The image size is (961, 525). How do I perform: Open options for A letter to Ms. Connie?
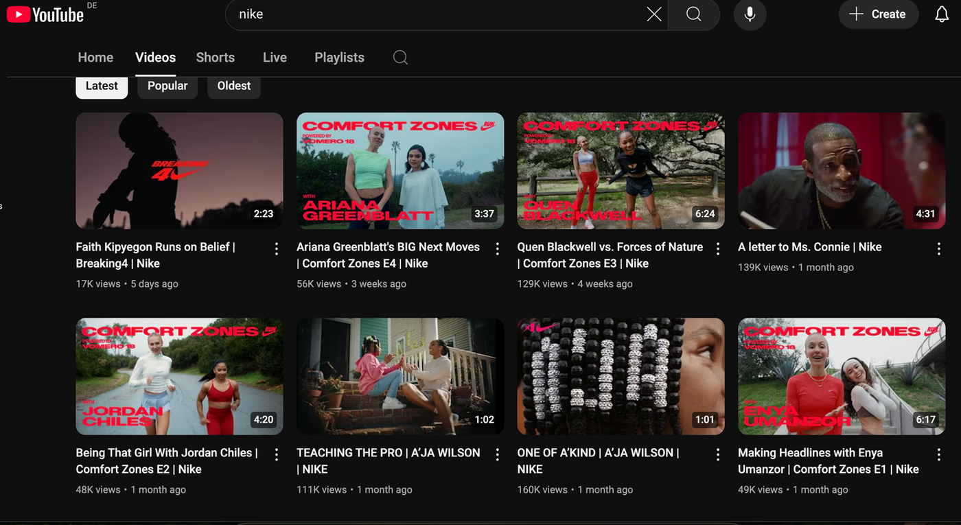click(939, 248)
